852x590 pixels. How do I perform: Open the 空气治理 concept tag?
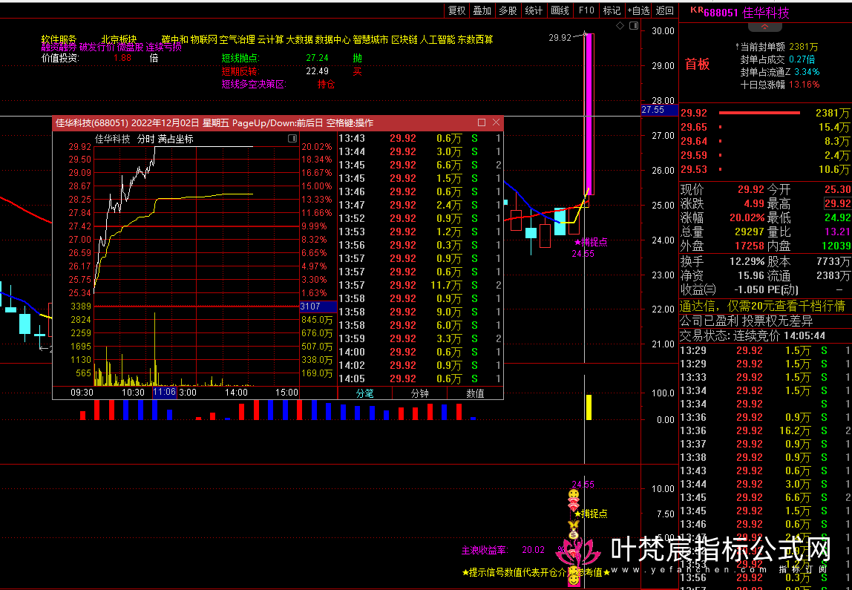point(237,39)
